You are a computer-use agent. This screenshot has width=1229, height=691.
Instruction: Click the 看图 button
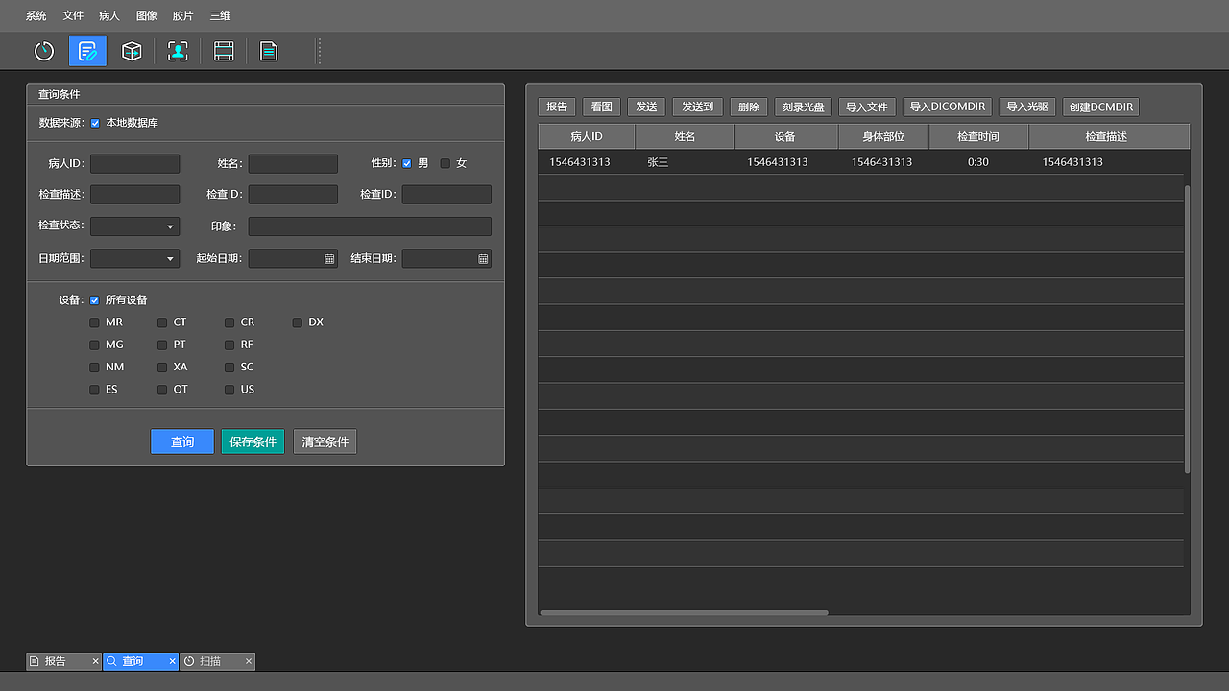(x=602, y=107)
